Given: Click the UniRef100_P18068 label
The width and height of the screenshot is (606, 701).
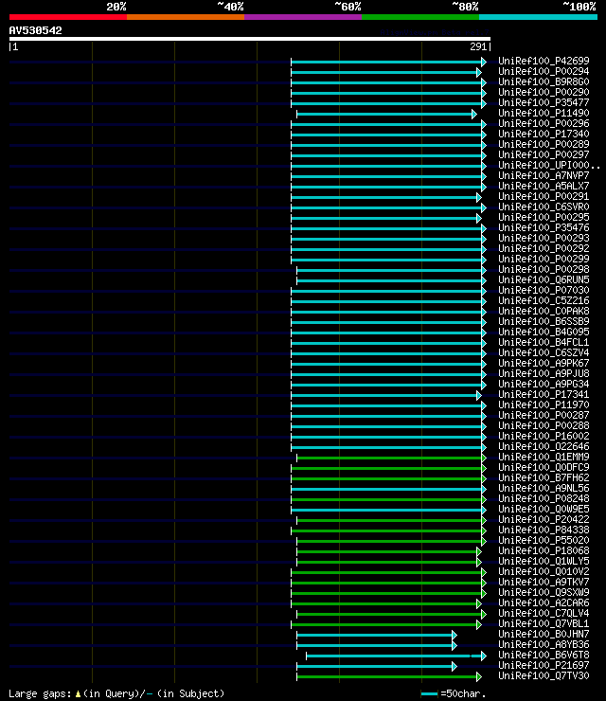Looking at the screenshot, I should 544,551.
